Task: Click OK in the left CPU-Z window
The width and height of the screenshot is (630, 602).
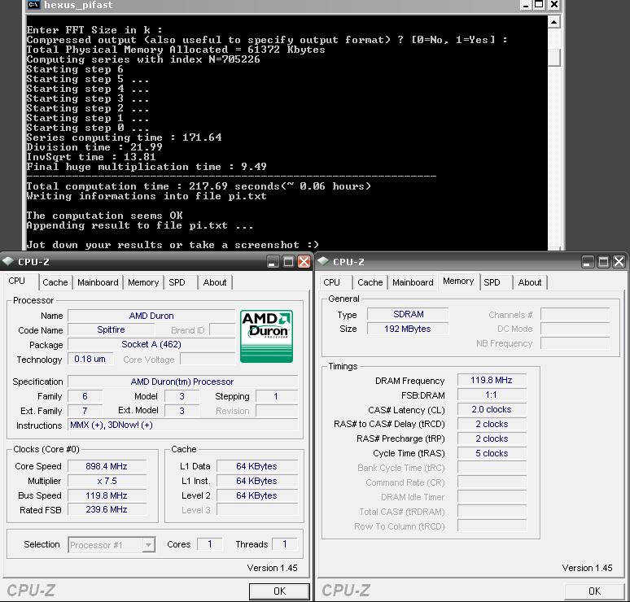Action: pyautogui.click(x=280, y=591)
